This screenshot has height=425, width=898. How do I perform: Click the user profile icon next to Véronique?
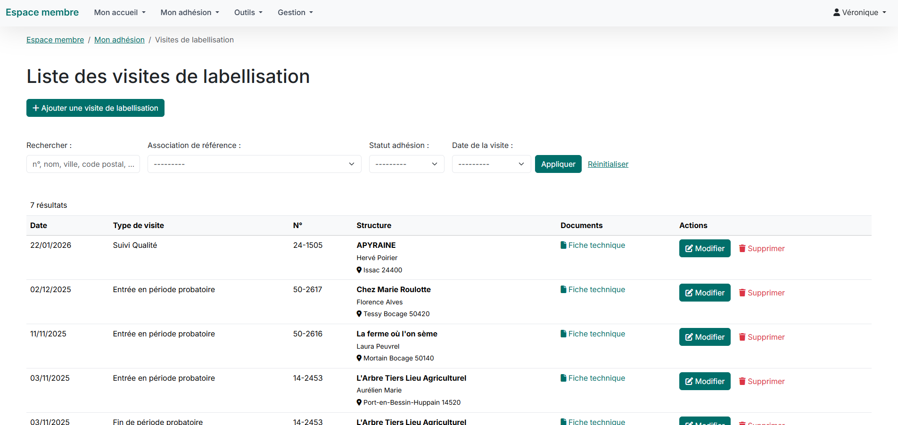[836, 12]
